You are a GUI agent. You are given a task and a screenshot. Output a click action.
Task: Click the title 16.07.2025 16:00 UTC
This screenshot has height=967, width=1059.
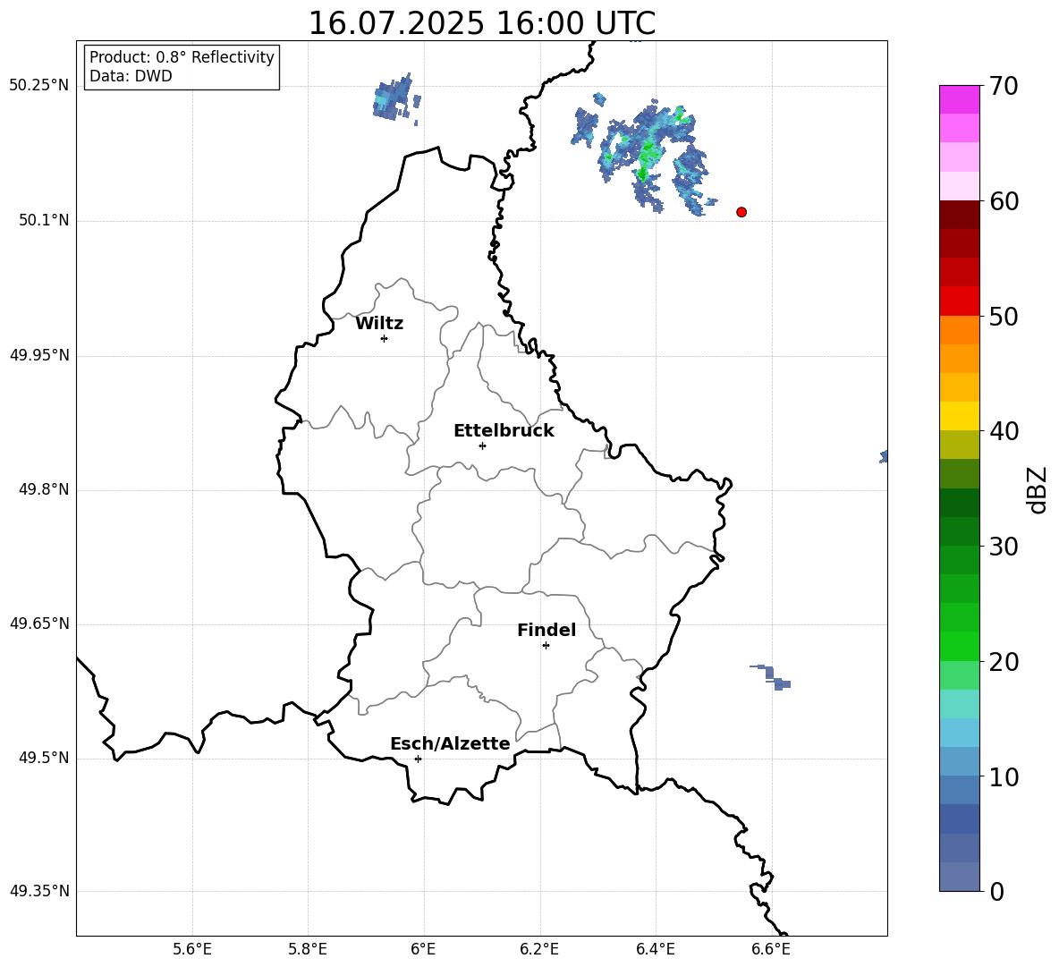(x=481, y=23)
